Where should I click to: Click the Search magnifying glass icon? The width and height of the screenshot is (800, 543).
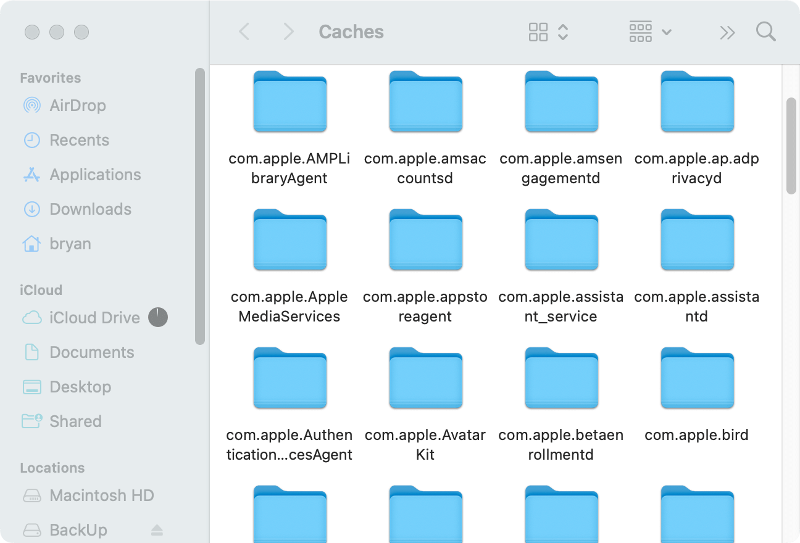[765, 32]
